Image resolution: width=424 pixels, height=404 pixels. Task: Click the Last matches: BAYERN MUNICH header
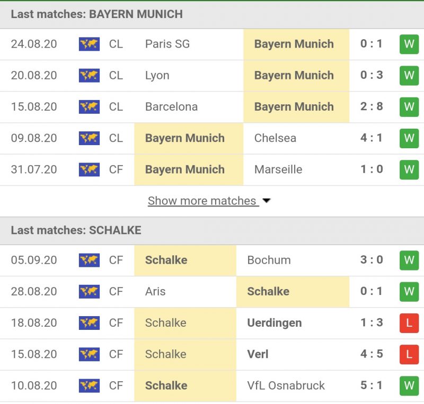pyautogui.click(x=96, y=14)
